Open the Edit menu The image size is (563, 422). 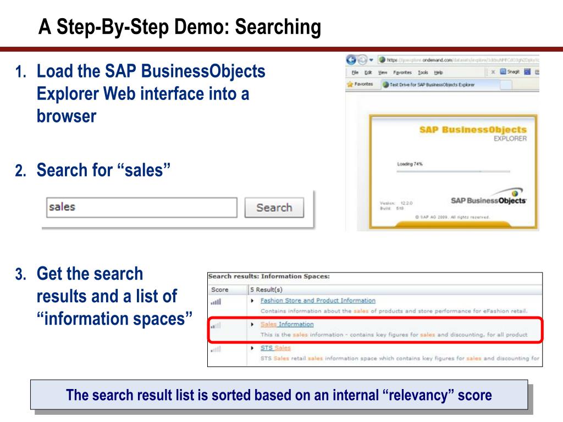point(368,72)
